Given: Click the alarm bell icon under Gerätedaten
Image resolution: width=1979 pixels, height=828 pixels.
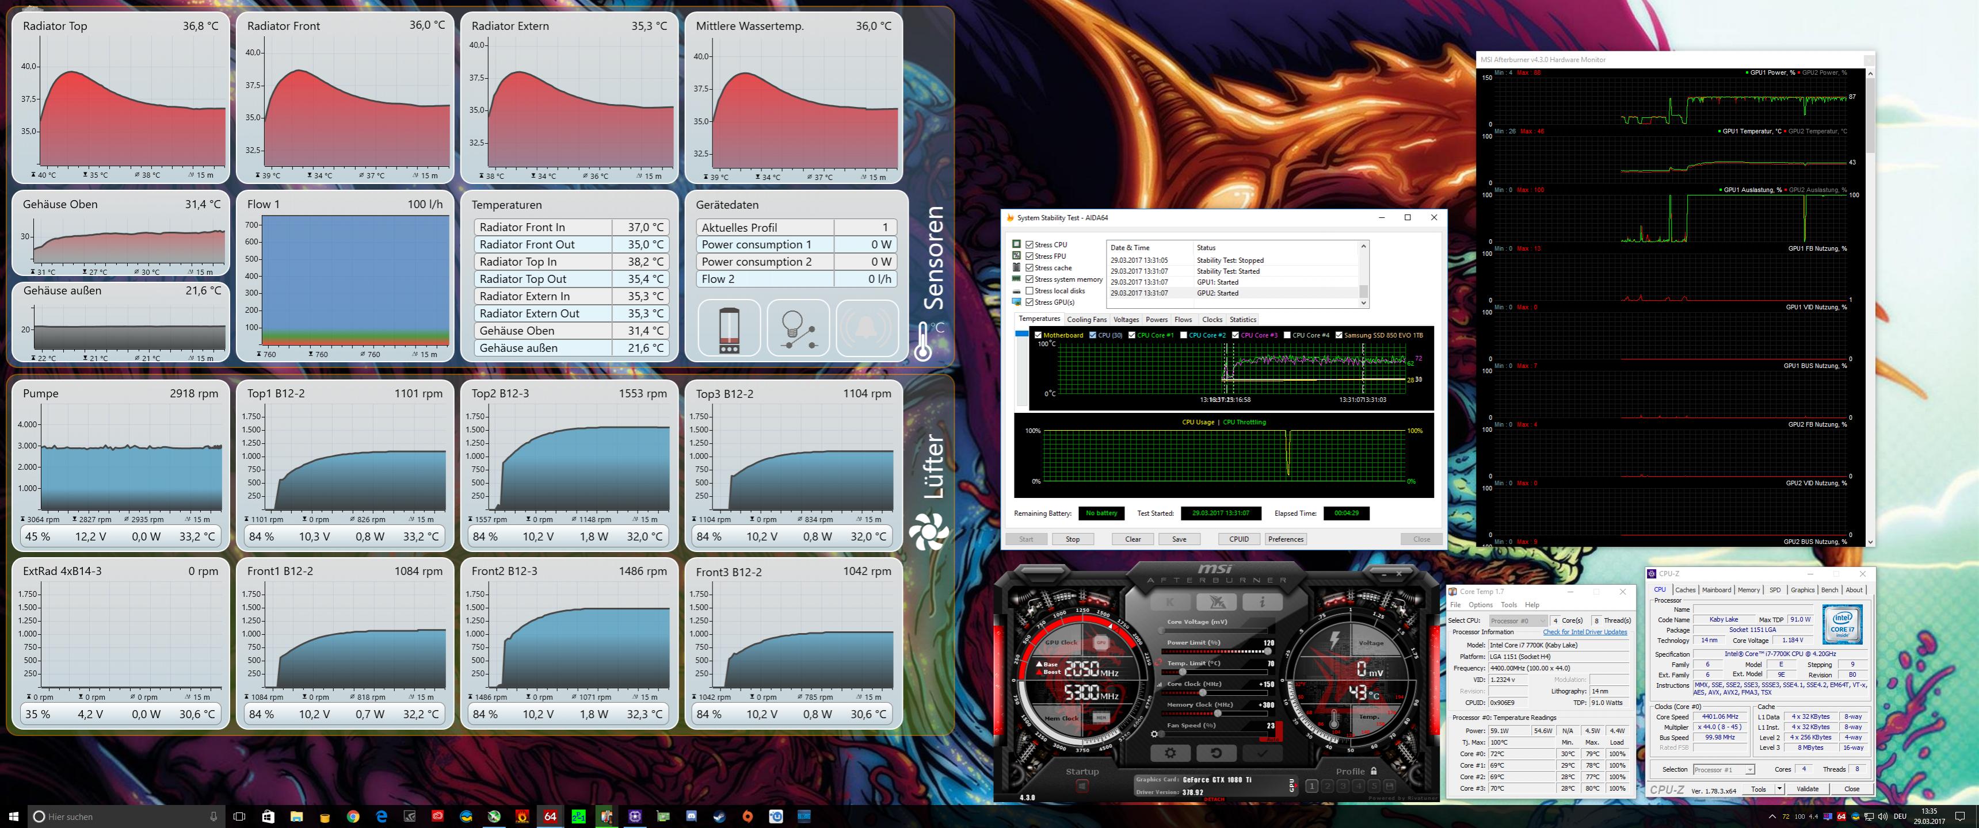Looking at the screenshot, I should click(867, 328).
